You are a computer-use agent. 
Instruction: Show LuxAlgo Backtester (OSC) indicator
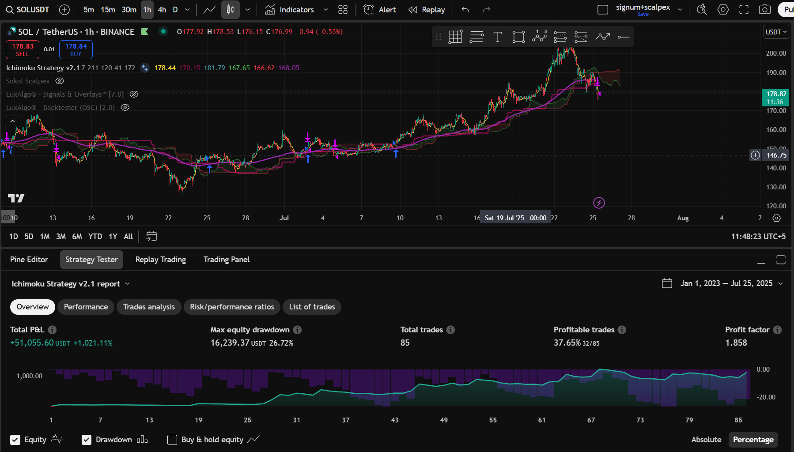125,108
